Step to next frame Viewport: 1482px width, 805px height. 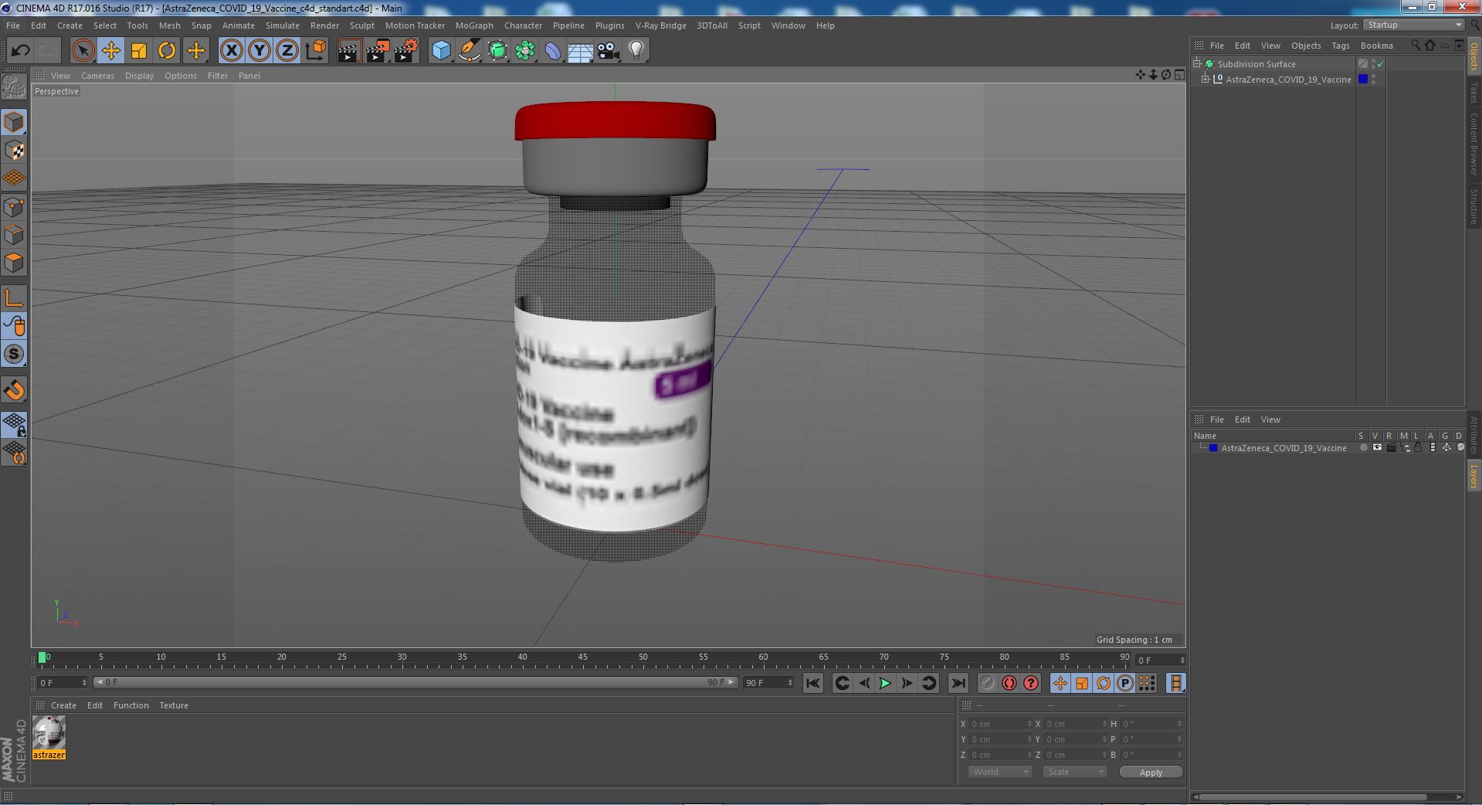tap(907, 683)
